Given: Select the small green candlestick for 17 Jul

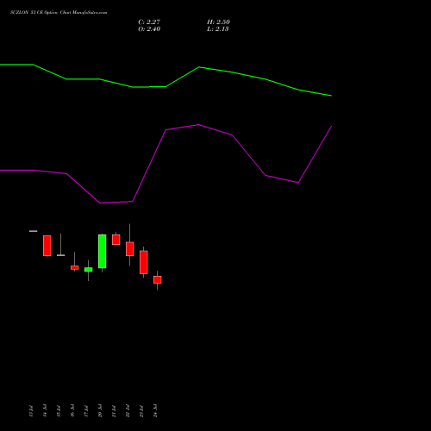Looking at the screenshot, I should (88, 270).
